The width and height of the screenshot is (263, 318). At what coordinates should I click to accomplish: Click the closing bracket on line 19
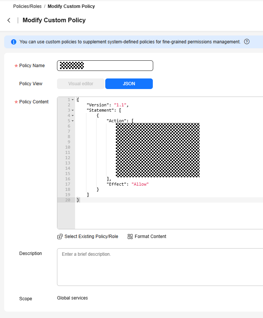[x=88, y=195]
